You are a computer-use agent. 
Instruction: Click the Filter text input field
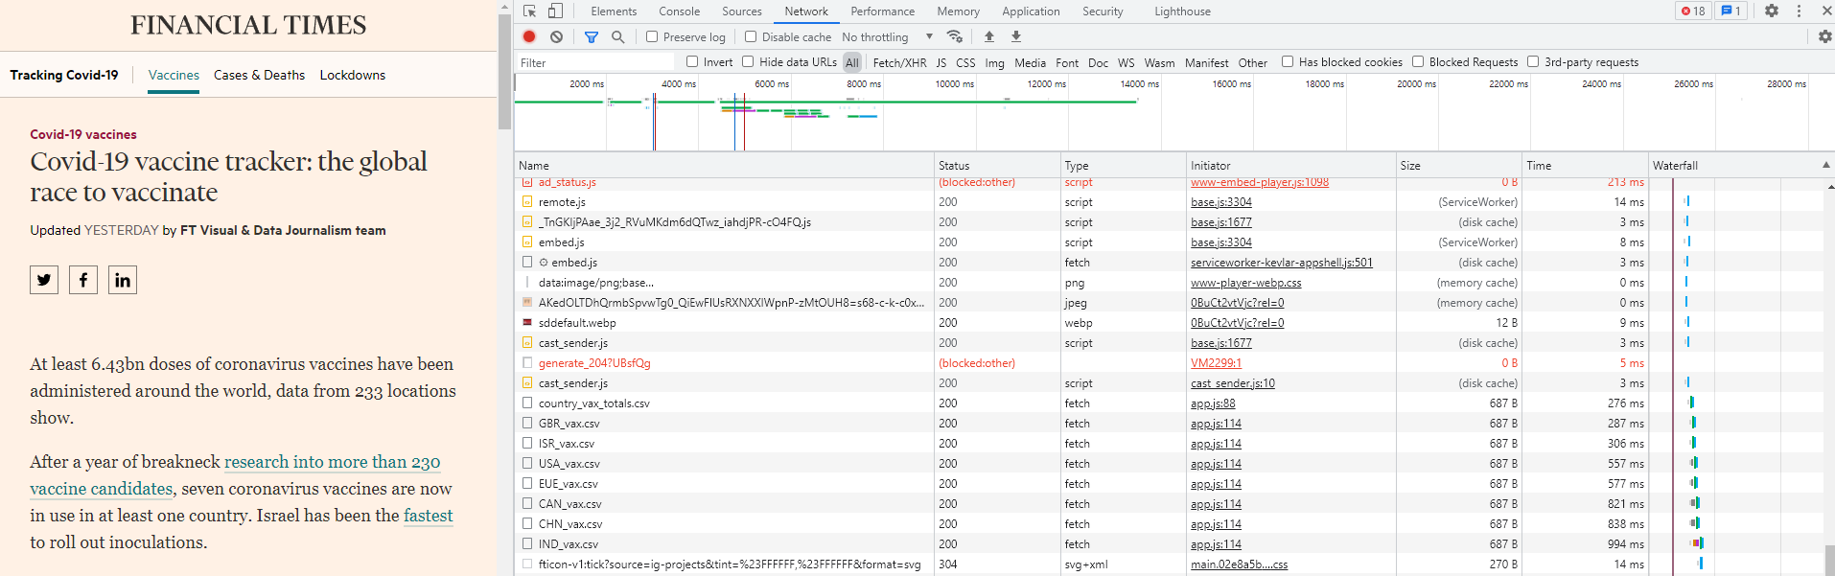coord(596,62)
